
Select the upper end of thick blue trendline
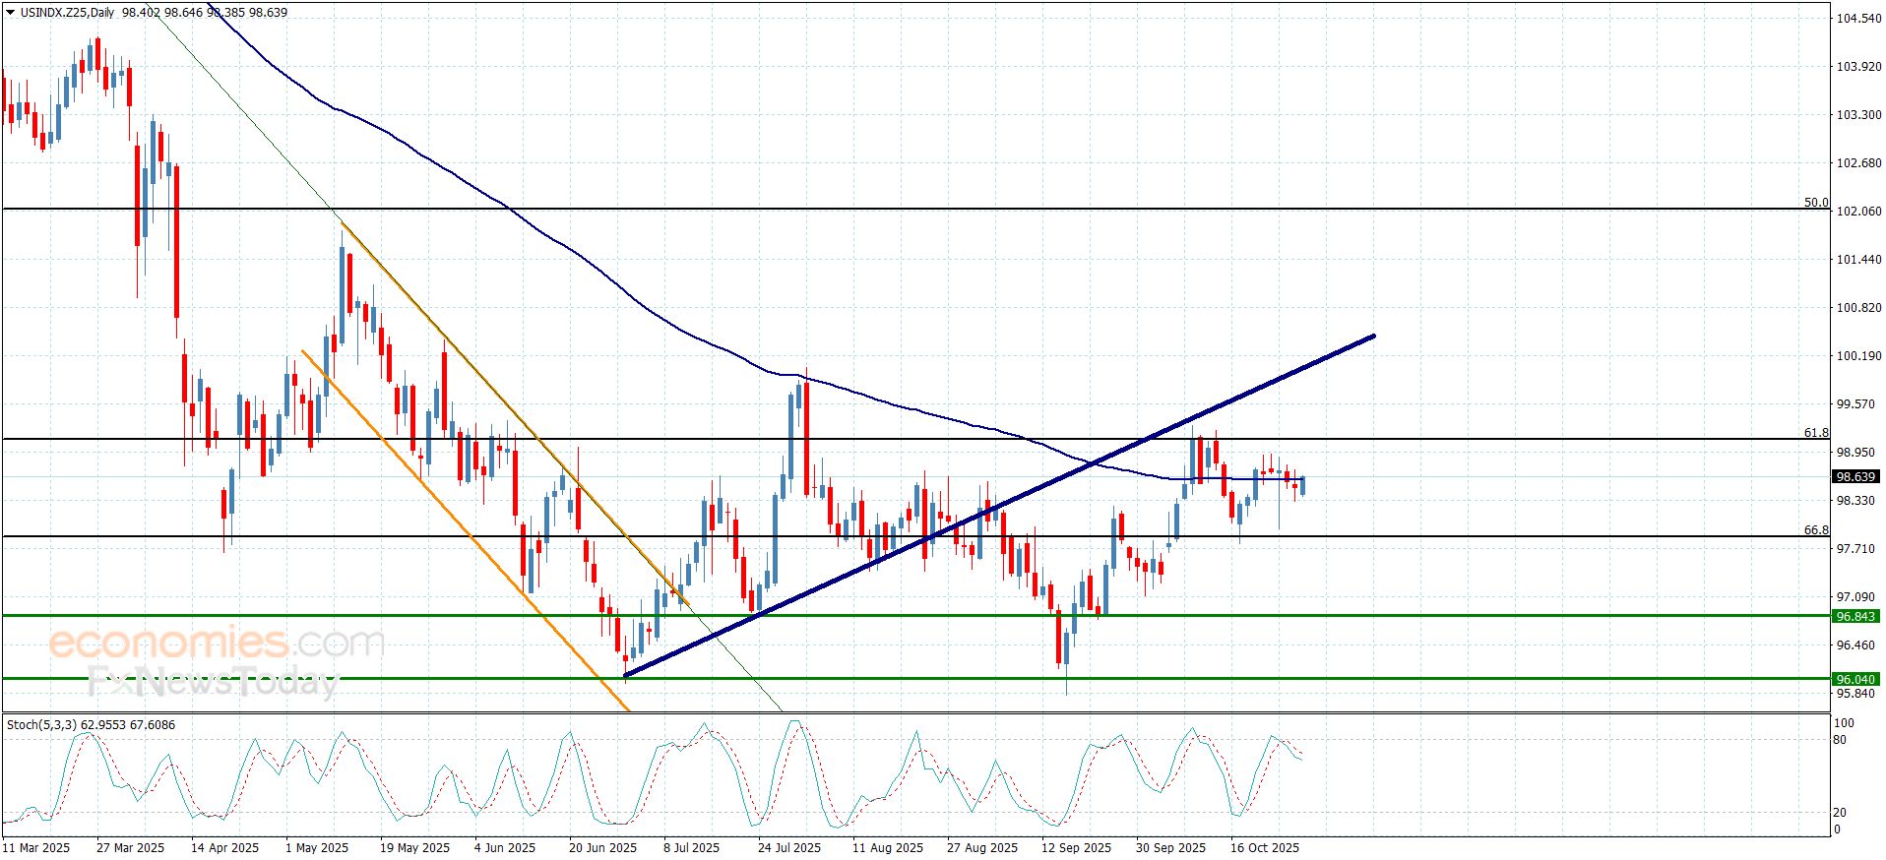[1372, 337]
